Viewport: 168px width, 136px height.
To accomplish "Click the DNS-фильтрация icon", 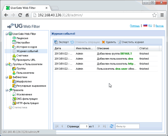I will 14,99.
